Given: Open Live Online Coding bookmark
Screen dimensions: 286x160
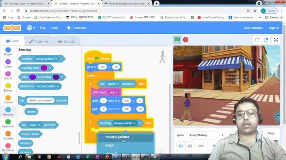Looking at the screenshot, I should click(x=211, y=17).
